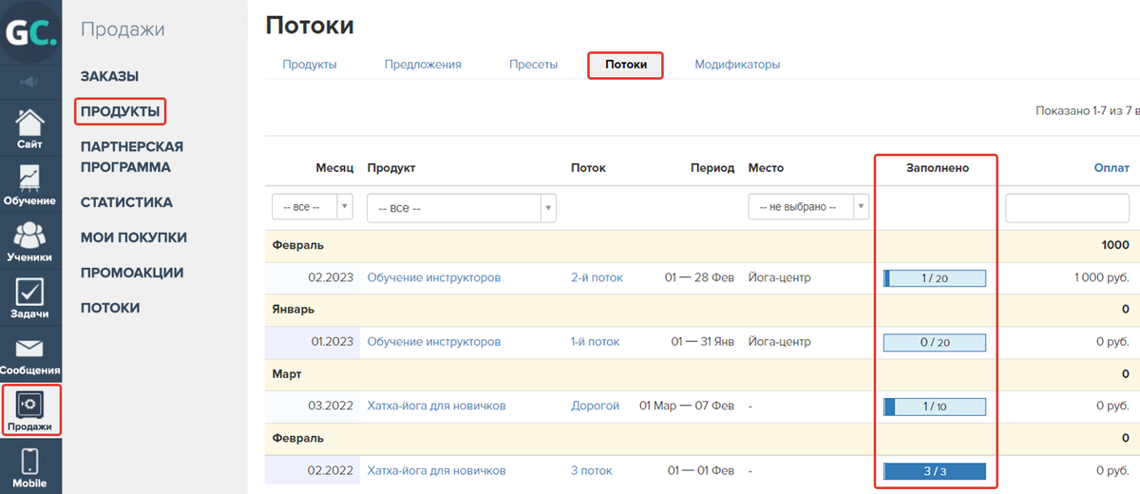Open the Дорогой stream link
1140x494 pixels.
(x=596, y=406)
